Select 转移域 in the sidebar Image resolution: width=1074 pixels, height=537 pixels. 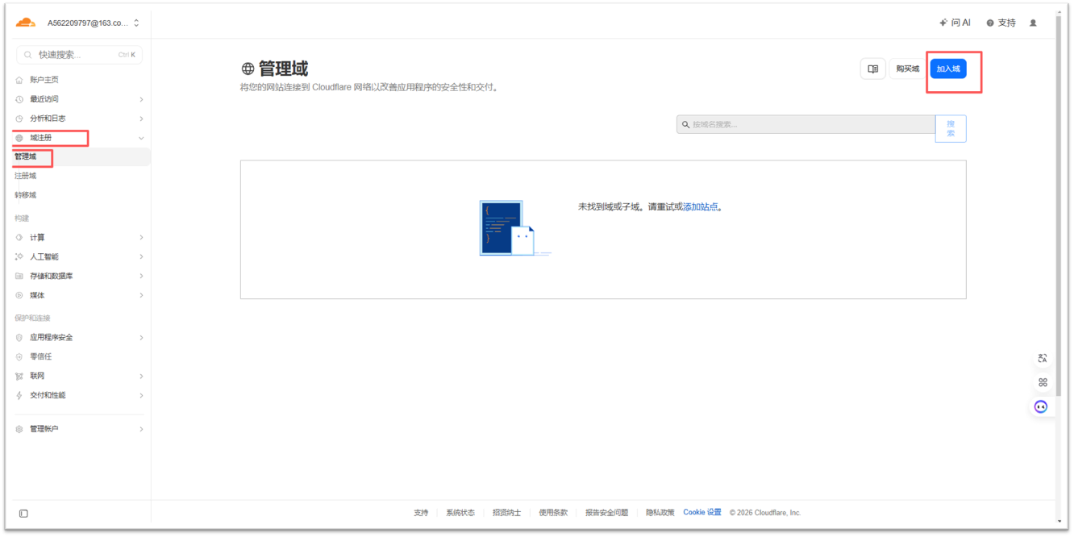[26, 195]
